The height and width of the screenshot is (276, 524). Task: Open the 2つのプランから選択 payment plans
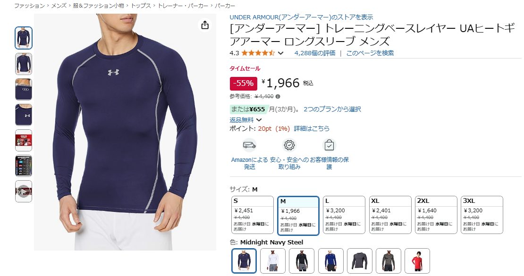(332, 109)
